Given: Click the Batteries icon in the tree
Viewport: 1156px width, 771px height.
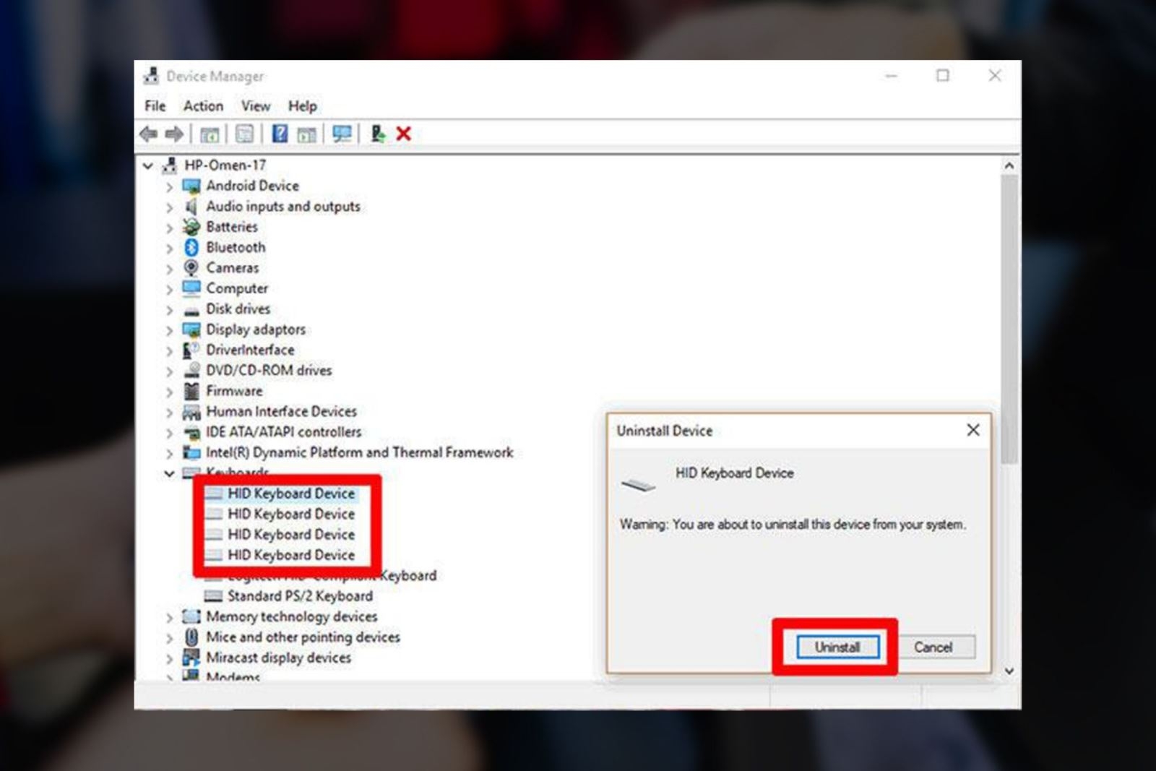Looking at the screenshot, I should [x=191, y=227].
